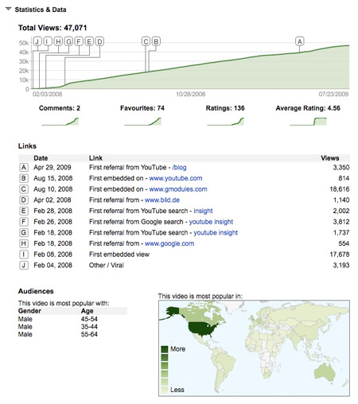Click the Average Rating mini chart
This screenshot has width=358, height=404.
[308, 122]
